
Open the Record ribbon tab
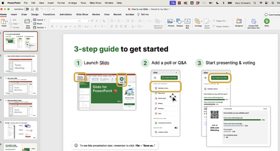[117, 15]
